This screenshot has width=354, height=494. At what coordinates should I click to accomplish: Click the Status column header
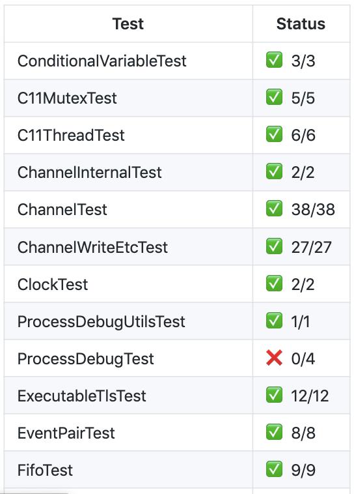pyautogui.click(x=301, y=24)
